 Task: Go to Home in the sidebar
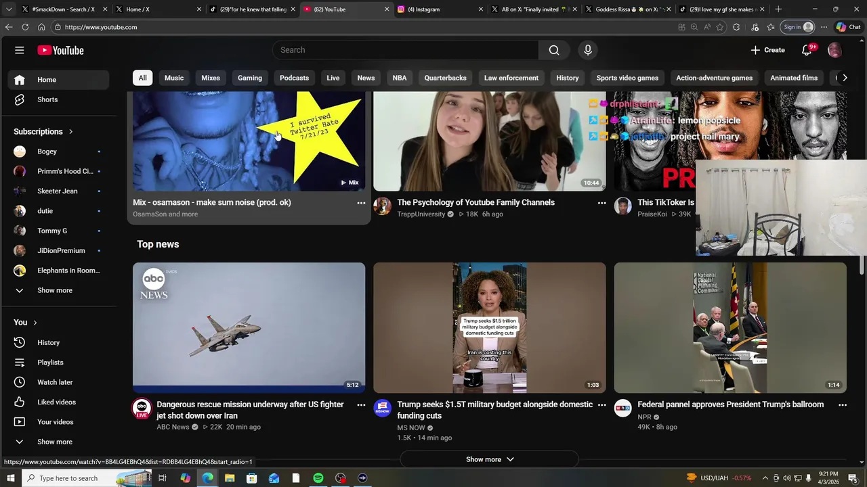(58, 80)
